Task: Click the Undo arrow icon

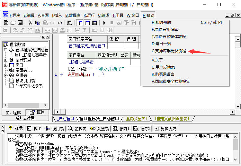Action: [x=60, y=23]
